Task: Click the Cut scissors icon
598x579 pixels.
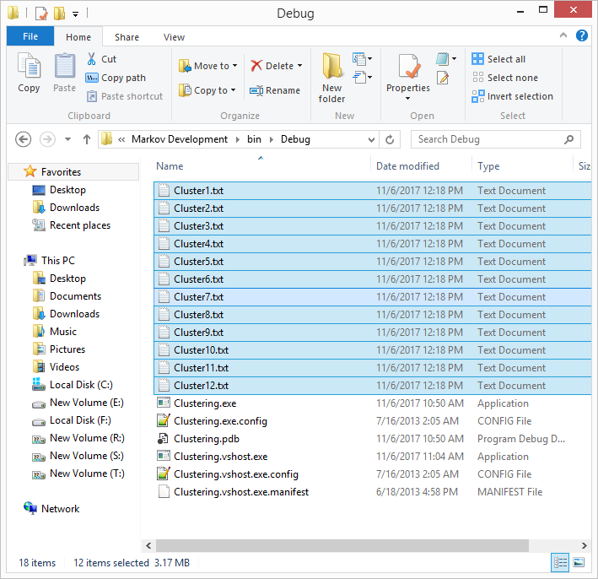Action: point(92,59)
